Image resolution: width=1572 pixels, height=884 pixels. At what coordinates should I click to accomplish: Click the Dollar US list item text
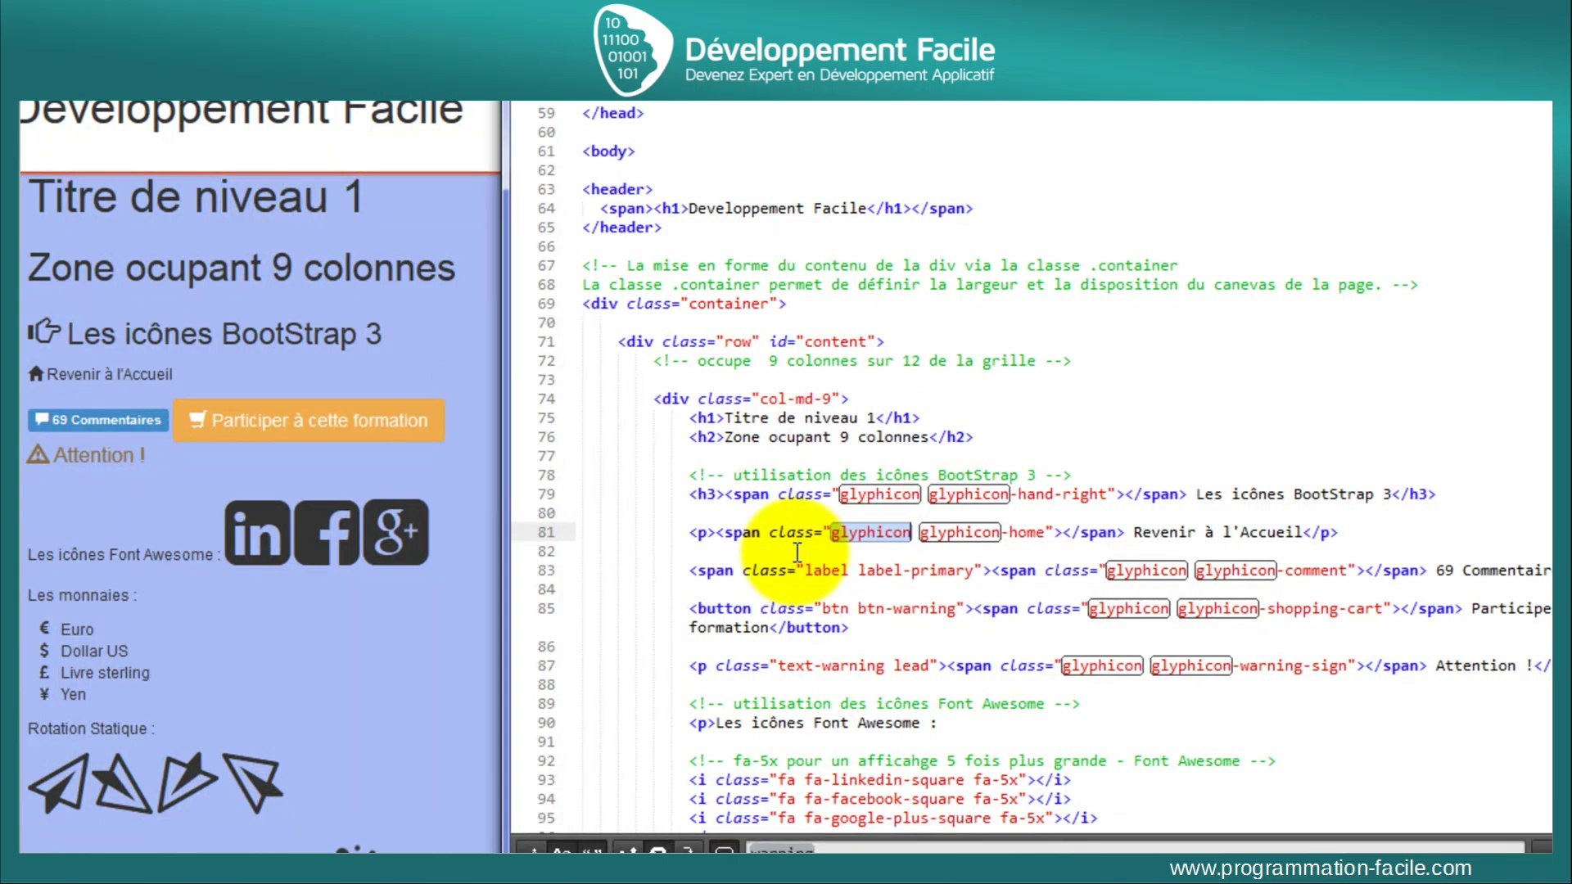pos(94,652)
